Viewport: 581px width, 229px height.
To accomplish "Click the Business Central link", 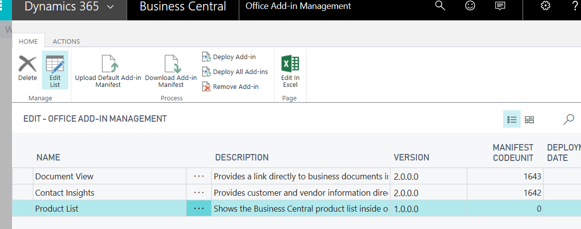I will tap(183, 7).
